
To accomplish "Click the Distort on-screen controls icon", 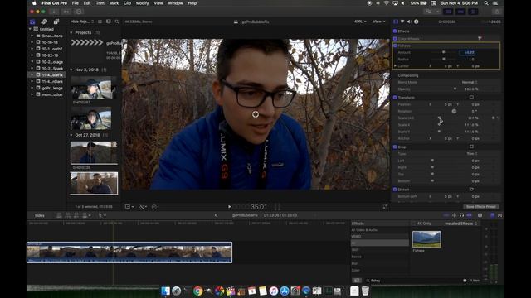I will click(x=471, y=190).
